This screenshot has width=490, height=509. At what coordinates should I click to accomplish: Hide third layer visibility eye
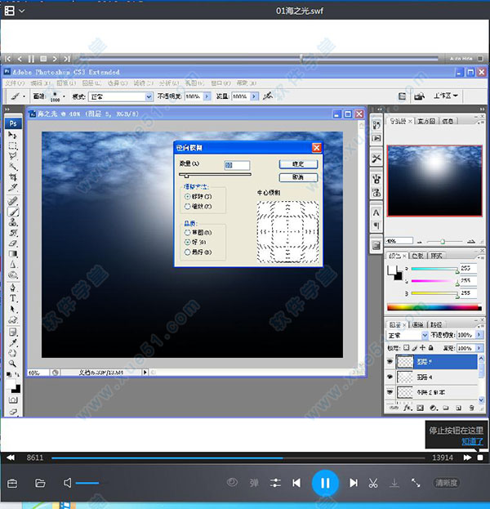click(390, 392)
